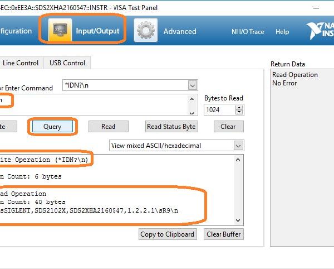This screenshot has width=334, height=269.
Task: Open the View mixed ASCII/hexadecimal dropdown
Action: 238,146
